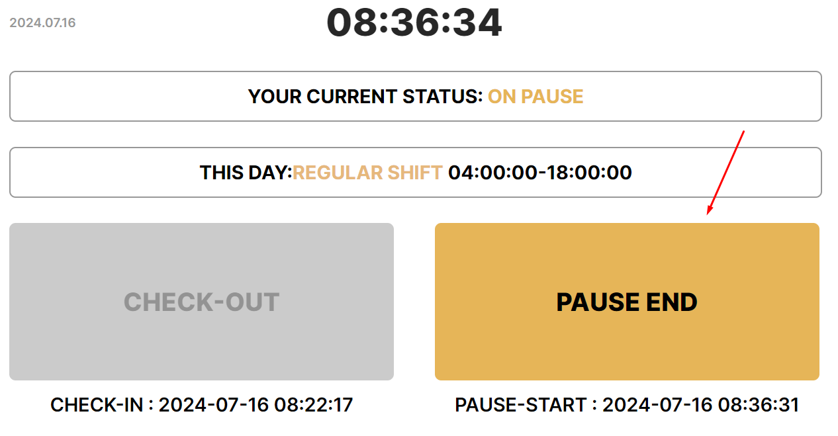Click the YOUR CURRENT STATUS label
This screenshot has height=436, width=838.
[x=365, y=97]
